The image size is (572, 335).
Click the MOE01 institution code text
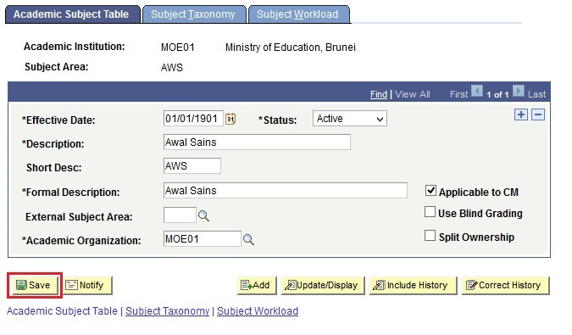click(x=178, y=47)
